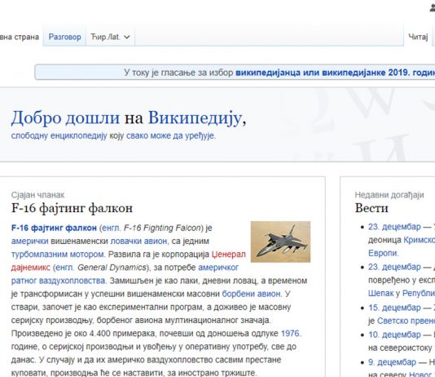Click the Недавни догађаји label
The width and height of the screenshot is (435, 377).
pyautogui.click(x=389, y=195)
